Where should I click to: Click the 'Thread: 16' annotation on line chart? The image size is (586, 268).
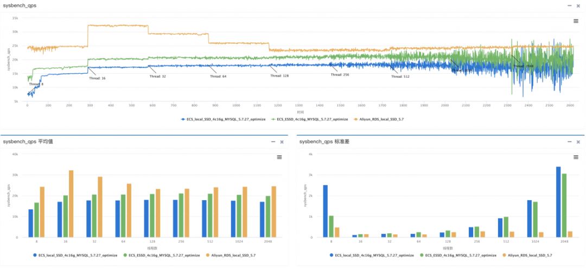pyautogui.click(x=98, y=78)
